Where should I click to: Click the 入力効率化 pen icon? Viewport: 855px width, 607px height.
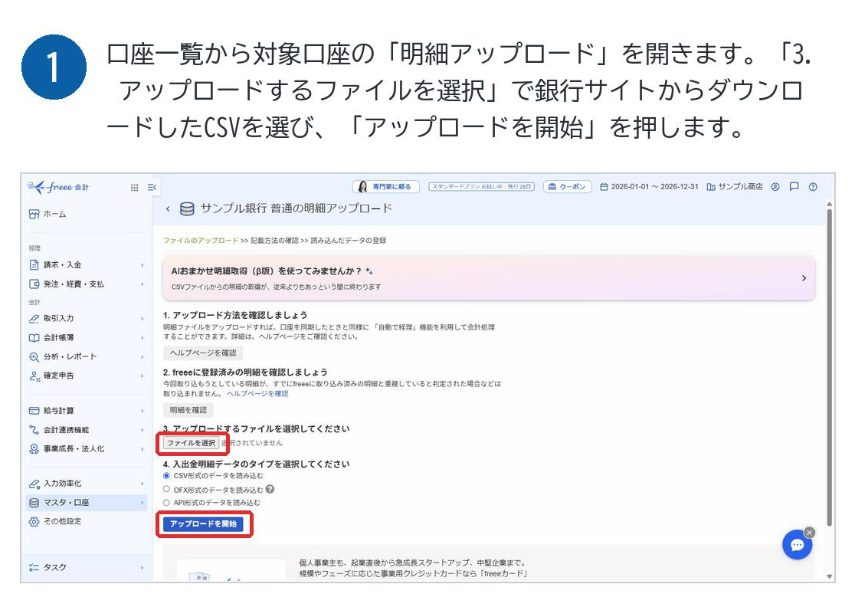point(34,484)
